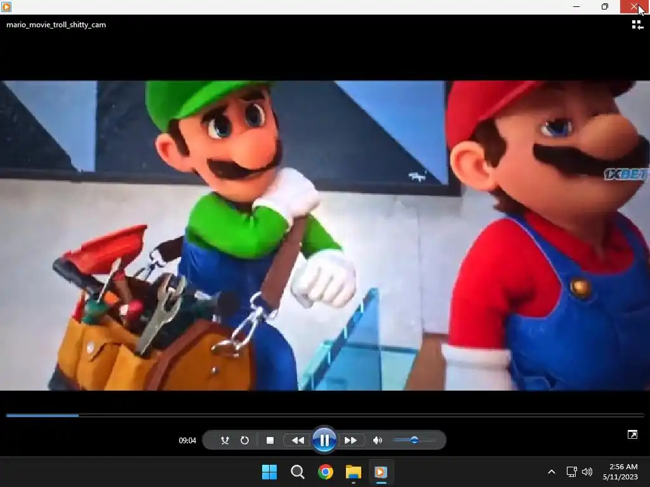This screenshot has height=487, width=650.
Task: Mute the sound with the speaker icon
Action: point(377,440)
